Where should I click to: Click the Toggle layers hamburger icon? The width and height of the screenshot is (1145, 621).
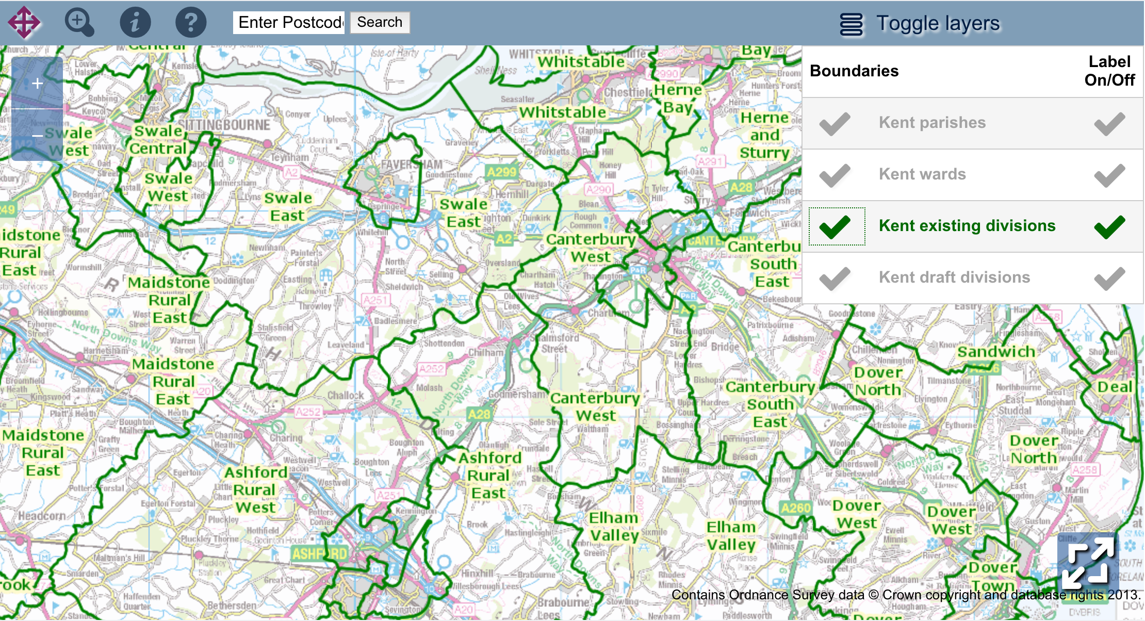[851, 24]
